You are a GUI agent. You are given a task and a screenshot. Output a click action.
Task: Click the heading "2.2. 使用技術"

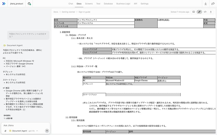71,117
